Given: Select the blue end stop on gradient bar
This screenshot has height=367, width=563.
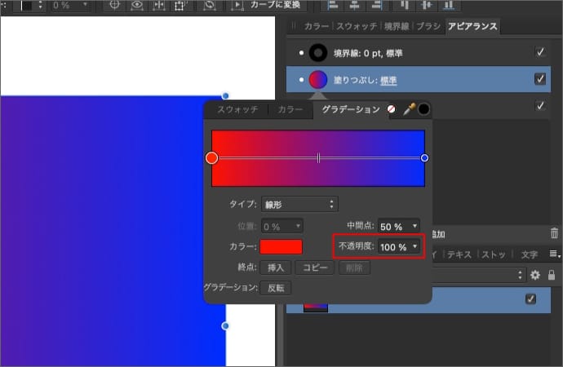Looking at the screenshot, I should (x=424, y=157).
